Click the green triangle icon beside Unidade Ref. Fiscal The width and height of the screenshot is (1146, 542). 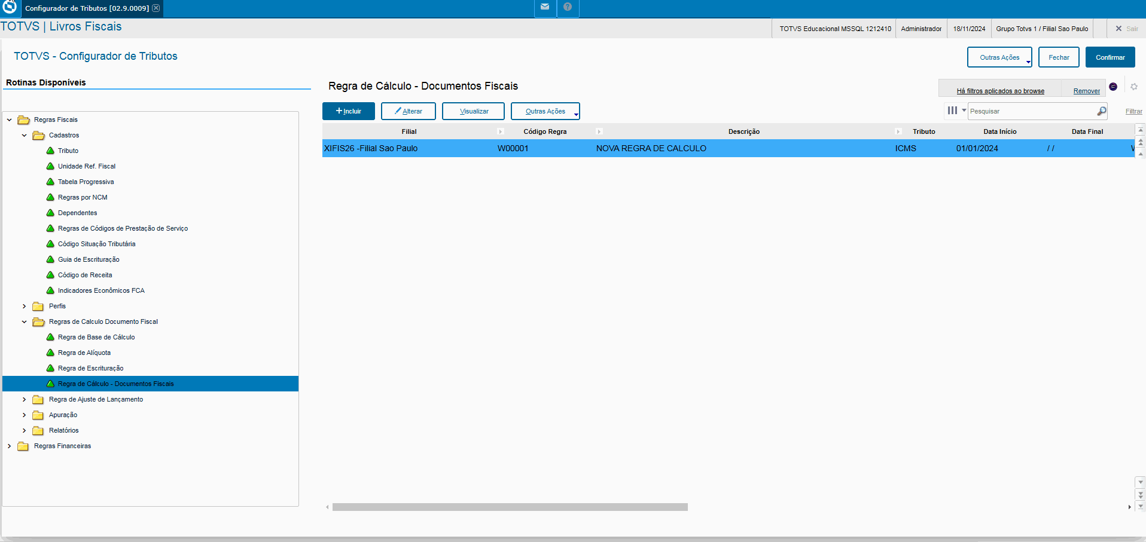click(50, 166)
